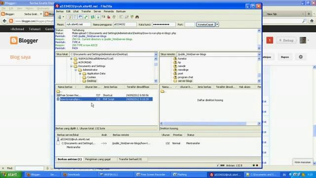Image resolution: width=316 pixels, height=178 pixels.
Task: Open the filename filters toolbar icon
Action: (121, 17)
